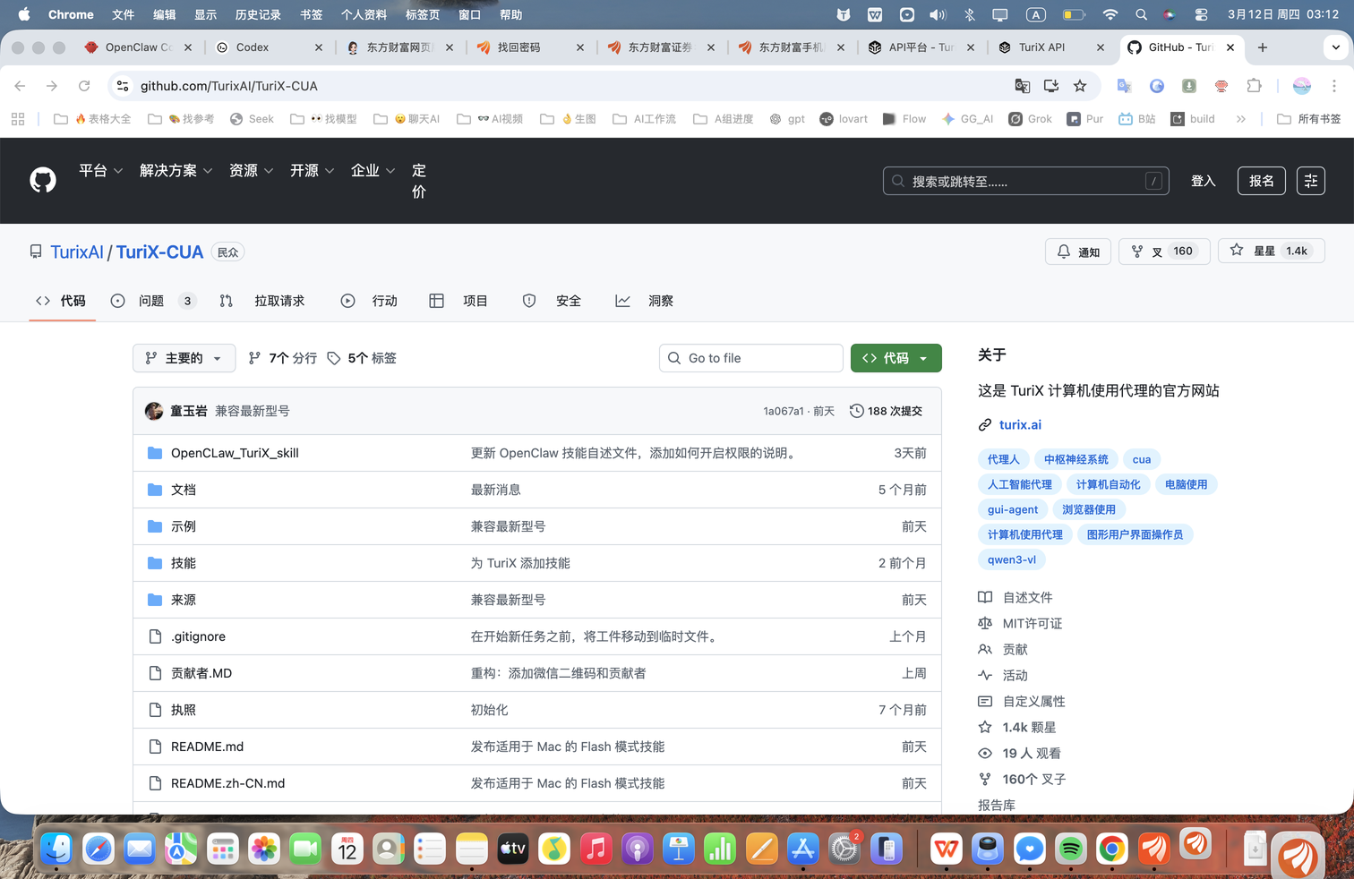Screen dimensions: 1354x879
Task: Open the header menu icon beside 报名
Action: click(1310, 181)
